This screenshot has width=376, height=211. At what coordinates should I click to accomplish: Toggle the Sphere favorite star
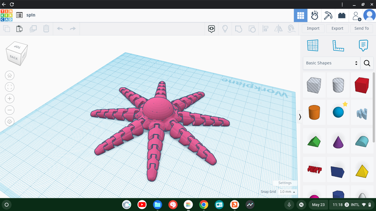pos(345,104)
